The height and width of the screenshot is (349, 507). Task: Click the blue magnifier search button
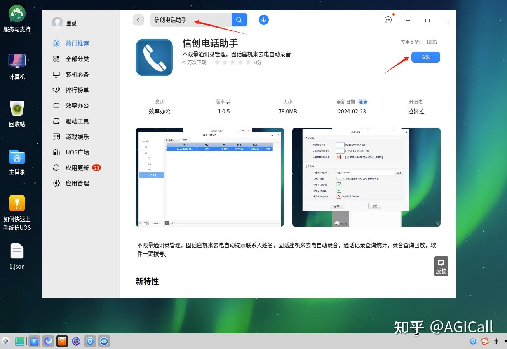coord(239,20)
